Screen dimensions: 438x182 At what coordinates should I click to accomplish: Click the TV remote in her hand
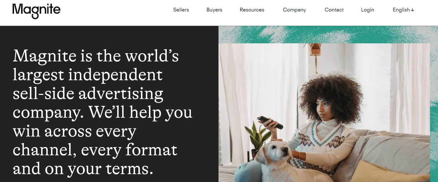point(270,122)
